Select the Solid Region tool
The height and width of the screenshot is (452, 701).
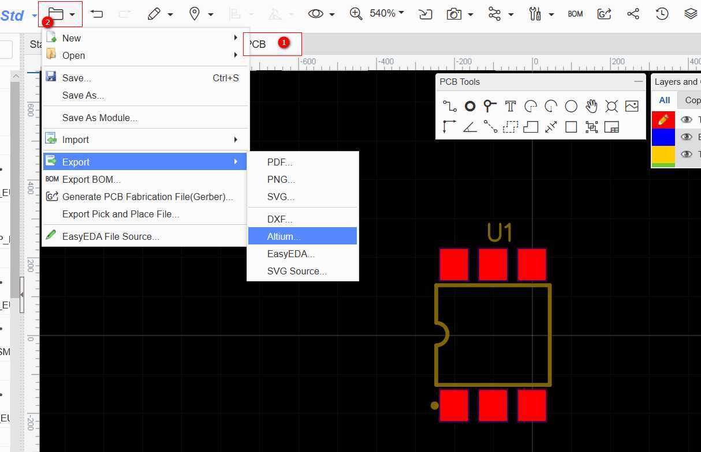click(x=531, y=127)
